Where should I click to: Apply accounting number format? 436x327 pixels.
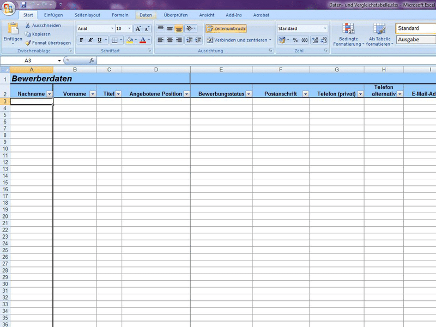pyautogui.click(x=282, y=40)
